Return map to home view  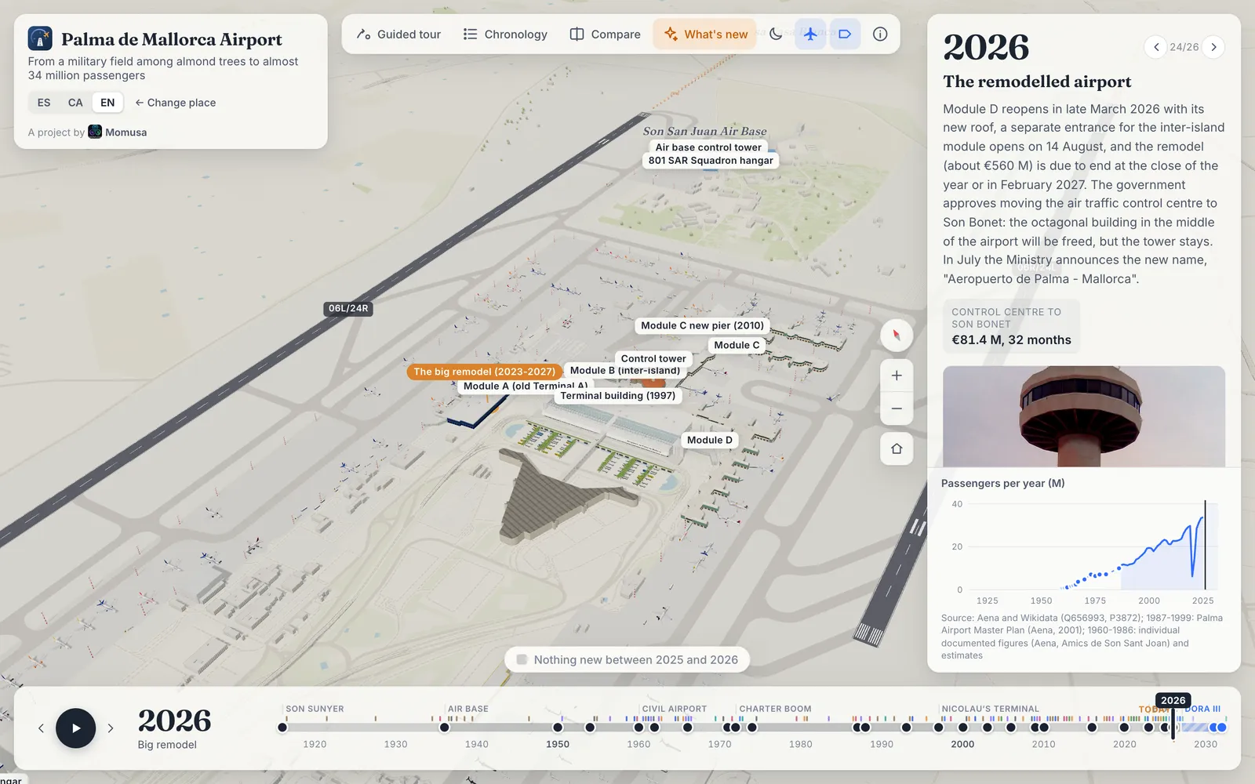(x=897, y=448)
